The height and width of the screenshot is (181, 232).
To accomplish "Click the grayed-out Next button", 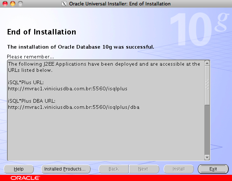I will [143, 169].
